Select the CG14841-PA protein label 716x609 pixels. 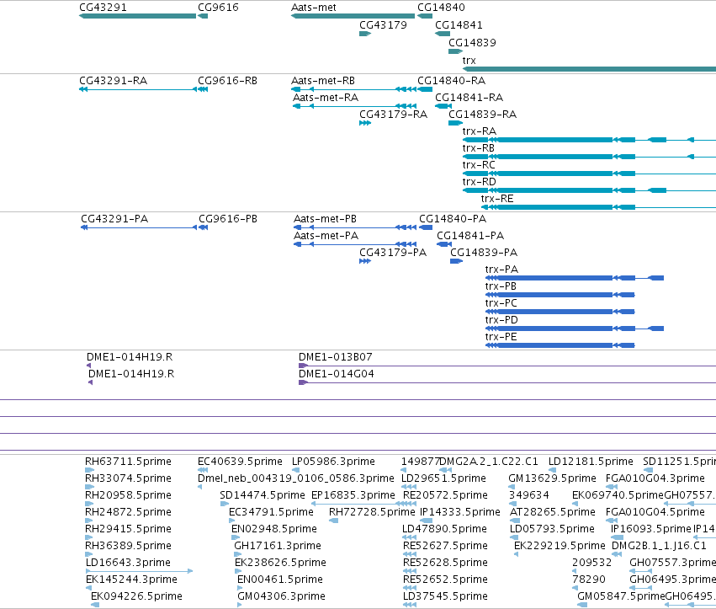469,237
